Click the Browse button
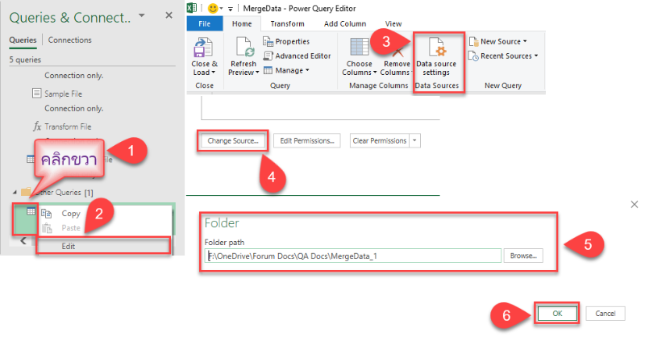Viewport: 645px width, 341px height. [523, 256]
